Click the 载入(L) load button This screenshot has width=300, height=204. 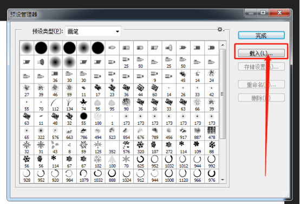click(x=261, y=53)
